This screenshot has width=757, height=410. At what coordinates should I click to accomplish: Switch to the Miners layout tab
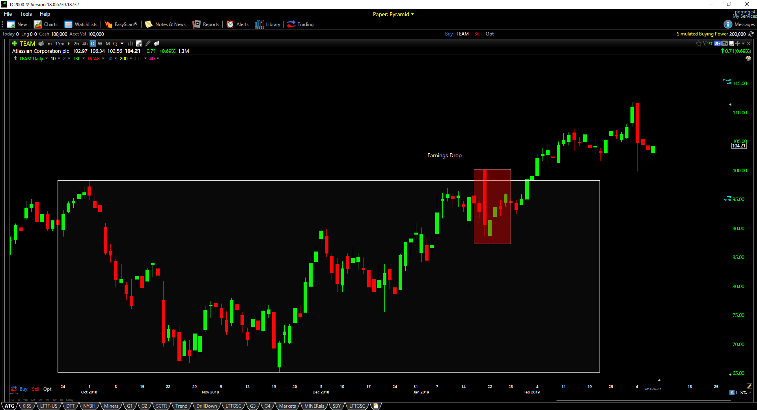[x=111, y=406]
